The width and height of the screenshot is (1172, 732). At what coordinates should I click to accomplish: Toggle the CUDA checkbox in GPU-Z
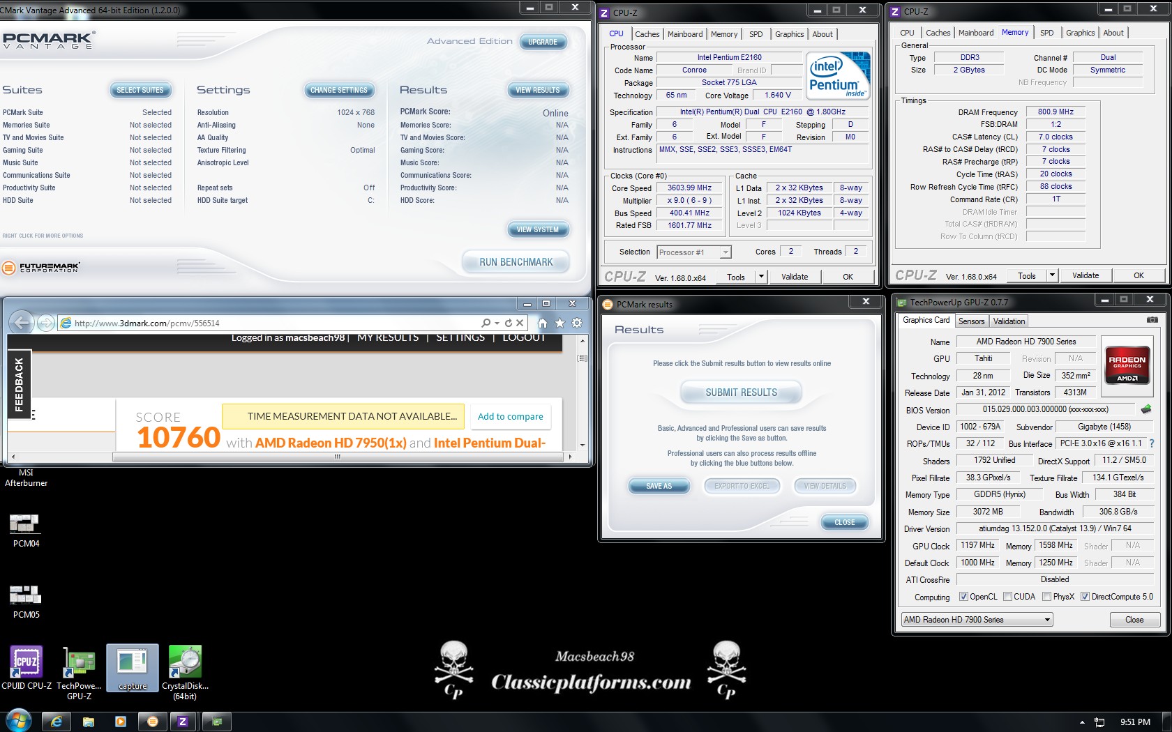(x=1007, y=597)
